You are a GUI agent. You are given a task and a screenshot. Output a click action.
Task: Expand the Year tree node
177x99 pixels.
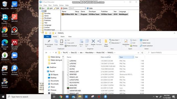point(40,23)
